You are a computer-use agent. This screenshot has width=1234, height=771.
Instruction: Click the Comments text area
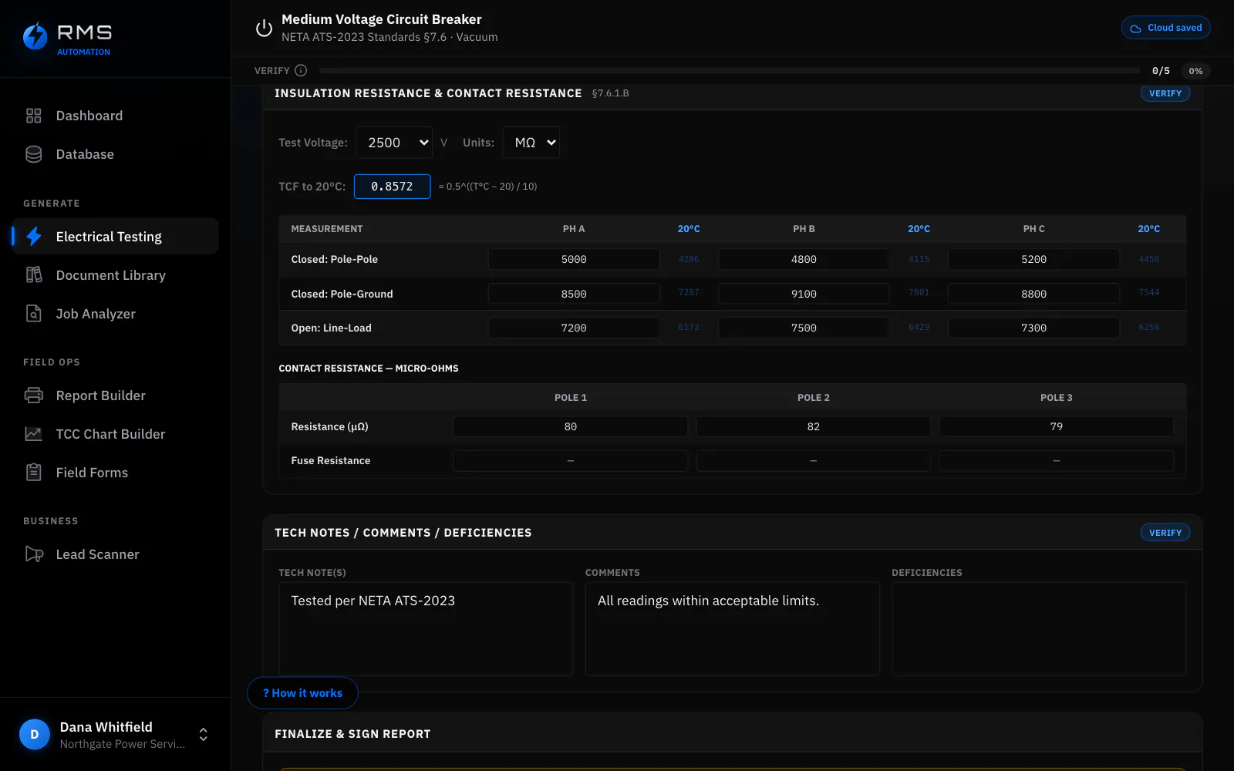tap(733, 628)
